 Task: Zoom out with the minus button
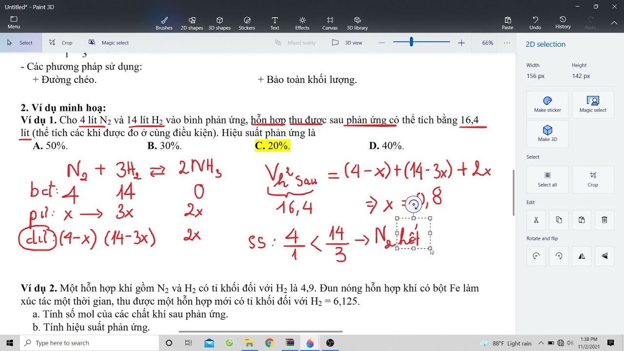click(382, 43)
